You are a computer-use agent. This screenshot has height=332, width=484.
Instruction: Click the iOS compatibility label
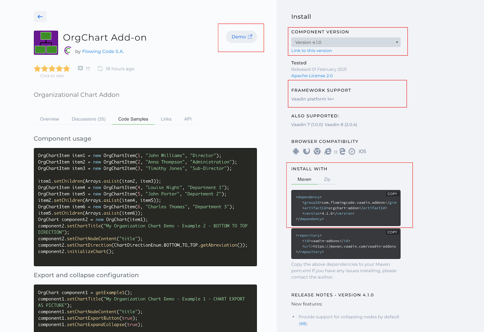(362, 151)
